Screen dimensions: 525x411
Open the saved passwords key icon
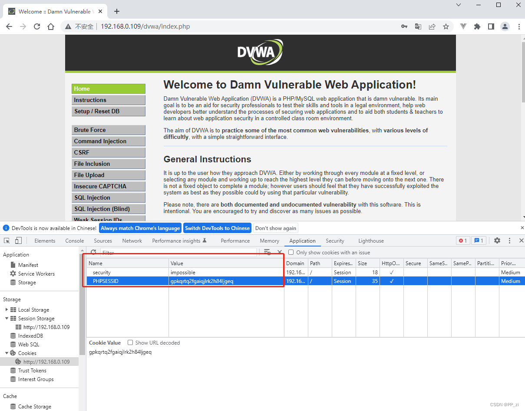tap(404, 26)
